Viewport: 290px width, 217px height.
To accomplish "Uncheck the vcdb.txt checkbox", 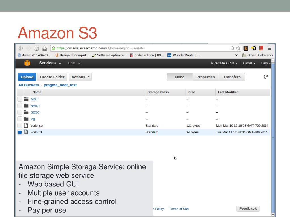I will click(x=20, y=132).
